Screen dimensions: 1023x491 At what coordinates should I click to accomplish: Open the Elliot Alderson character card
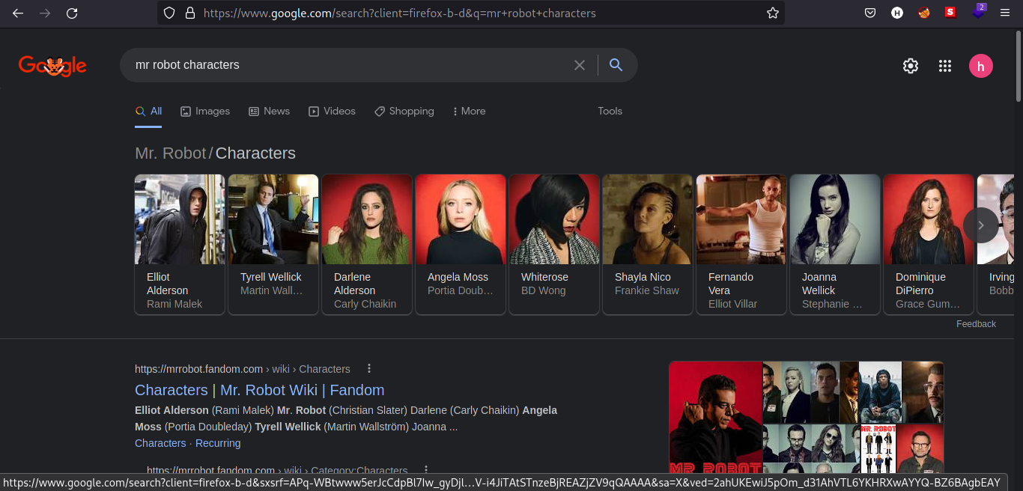coord(180,244)
